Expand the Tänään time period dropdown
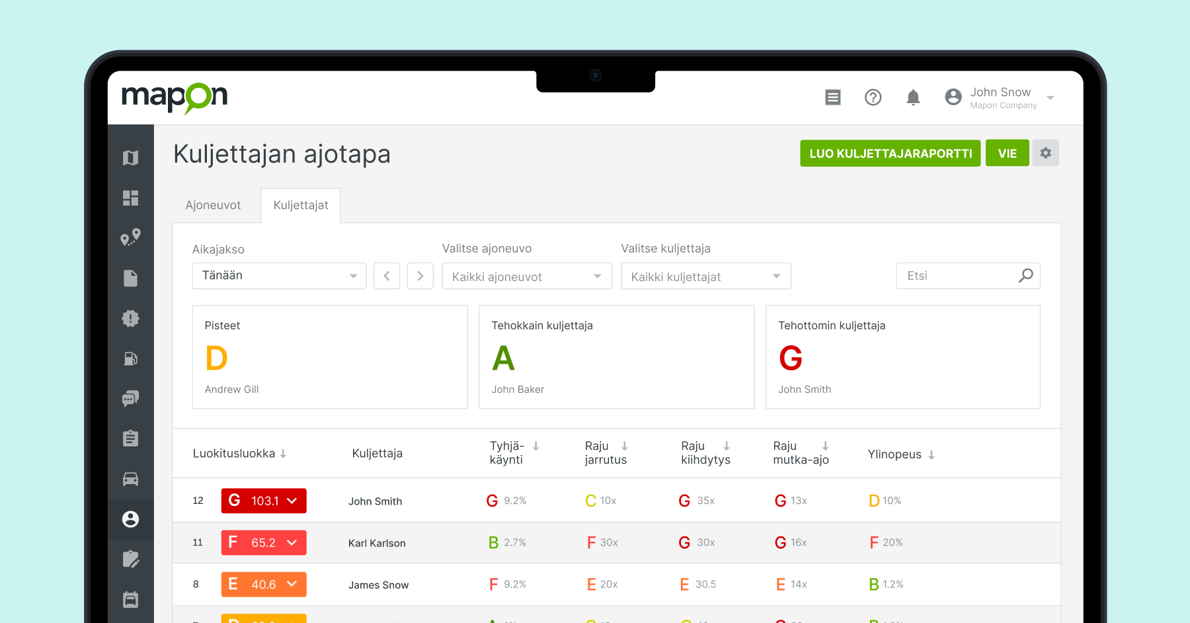Viewport: 1190px width, 623px height. 279,276
